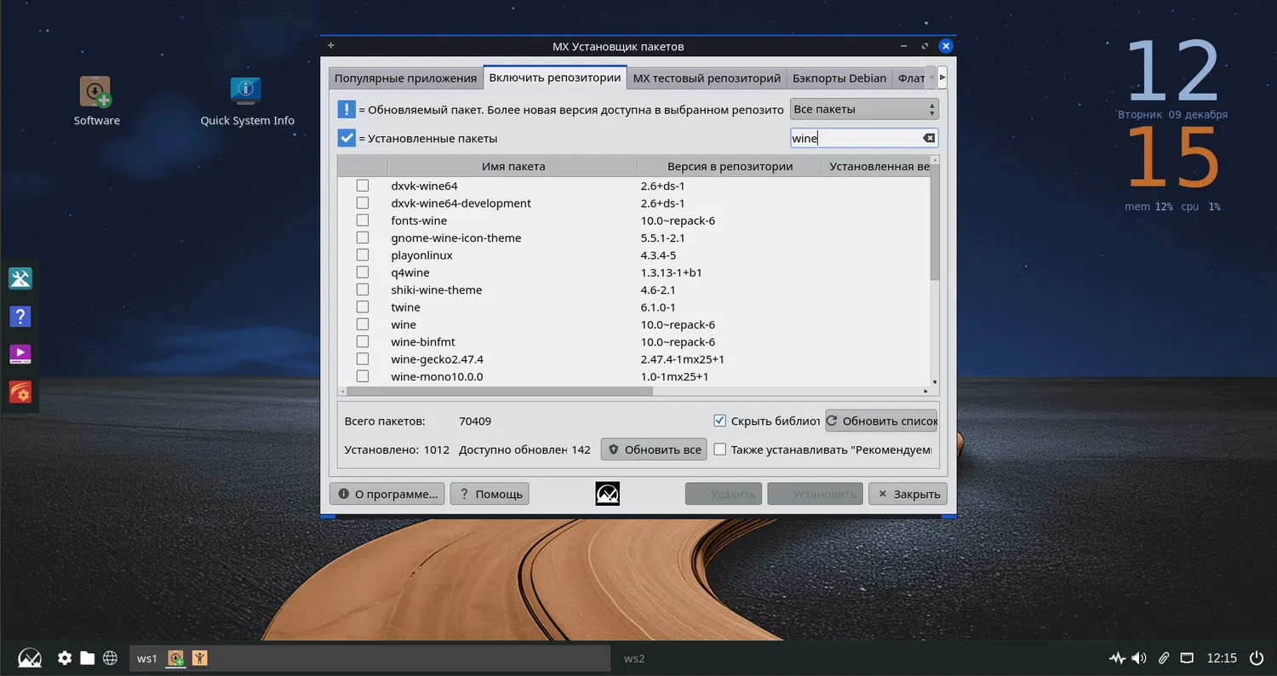Click the 'q4wine' package name
The width and height of the screenshot is (1277, 676).
click(x=410, y=272)
